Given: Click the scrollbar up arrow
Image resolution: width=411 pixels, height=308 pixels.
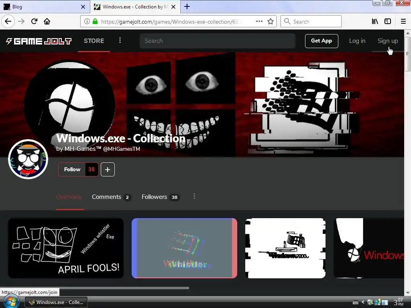Looking at the screenshot, I should coord(408,33).
